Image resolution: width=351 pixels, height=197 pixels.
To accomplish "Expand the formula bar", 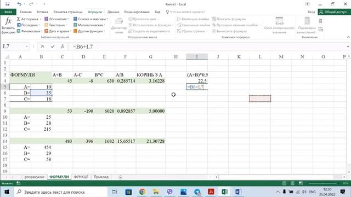I will point(348,47).
